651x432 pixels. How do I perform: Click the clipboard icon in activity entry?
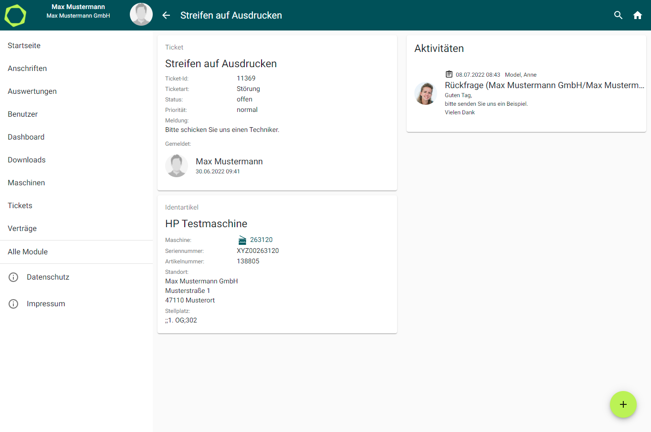[x=449, y=74]
